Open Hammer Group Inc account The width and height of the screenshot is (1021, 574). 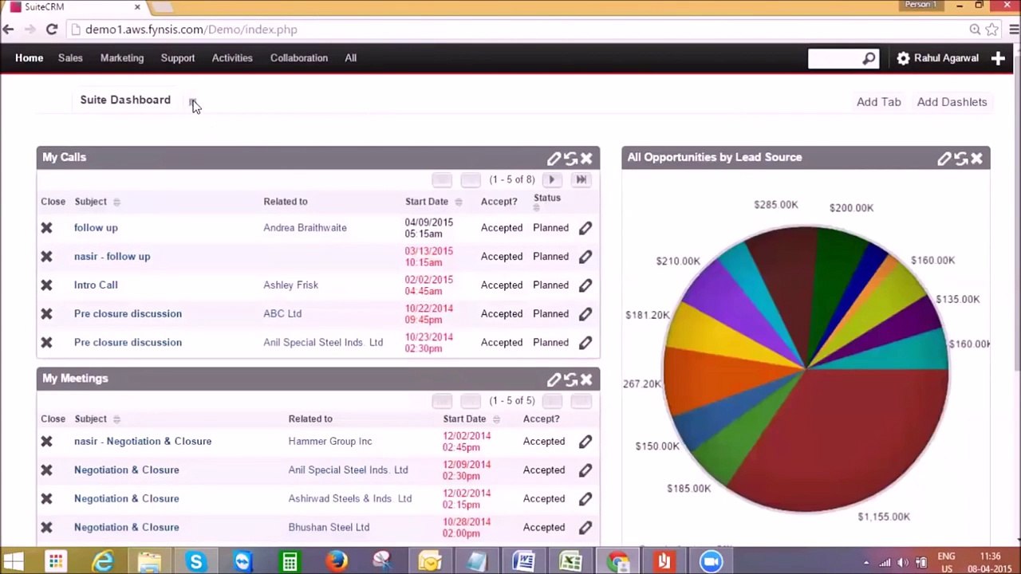[330, 442]
